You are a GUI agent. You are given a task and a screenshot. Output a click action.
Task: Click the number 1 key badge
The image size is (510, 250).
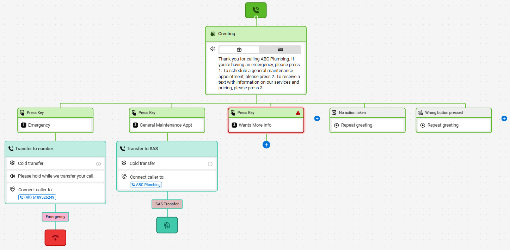pyautogui.click(x=24, y=125)
